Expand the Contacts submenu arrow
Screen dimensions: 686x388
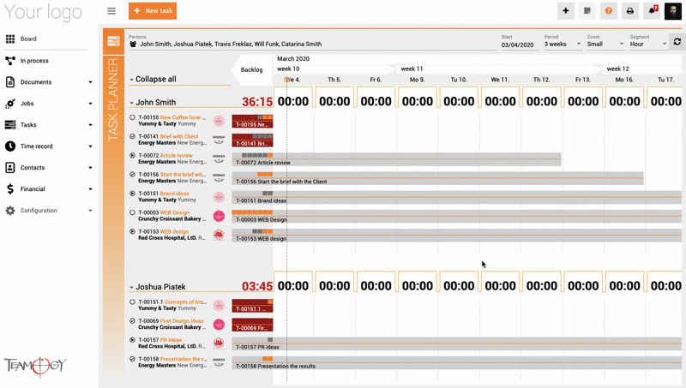tap(91, 168)
